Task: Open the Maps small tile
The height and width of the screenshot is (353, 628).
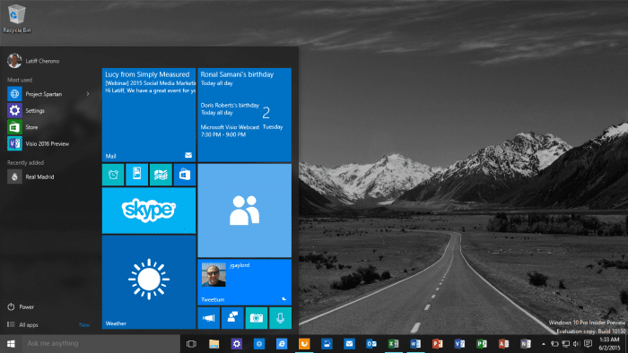Action: pos(161,175)
